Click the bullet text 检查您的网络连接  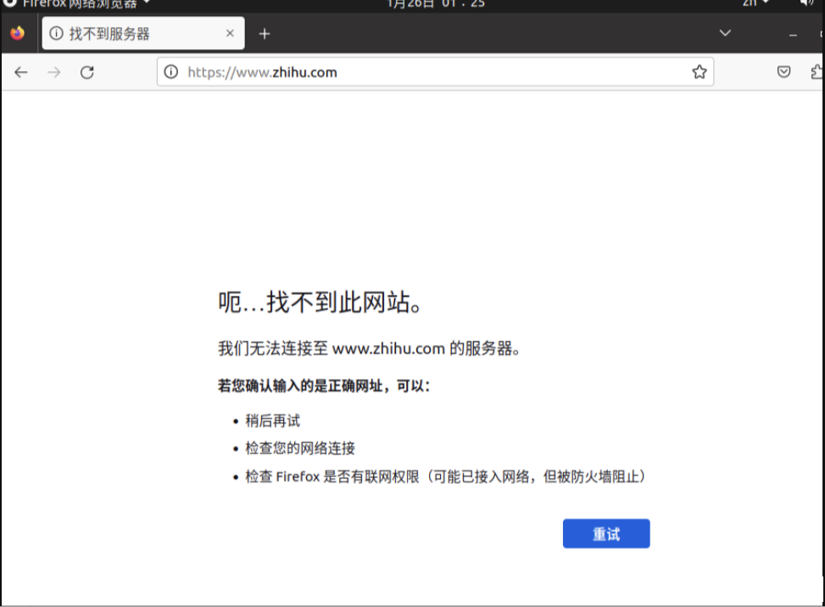pos(300,448)
